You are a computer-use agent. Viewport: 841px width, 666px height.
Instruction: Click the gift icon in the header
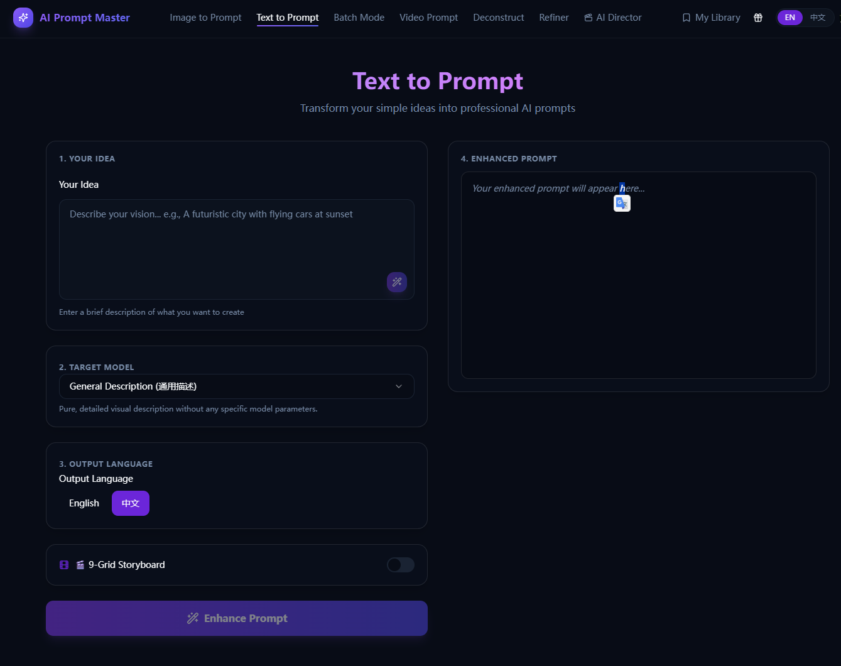pyautogui.click(x=757, y=18)
